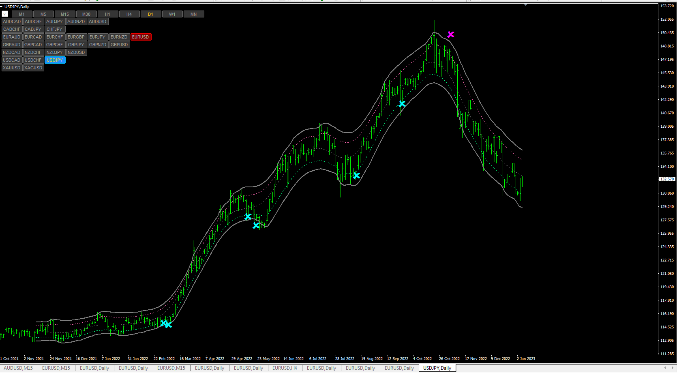Select the USDJPY,Daily chart tab

437,368
